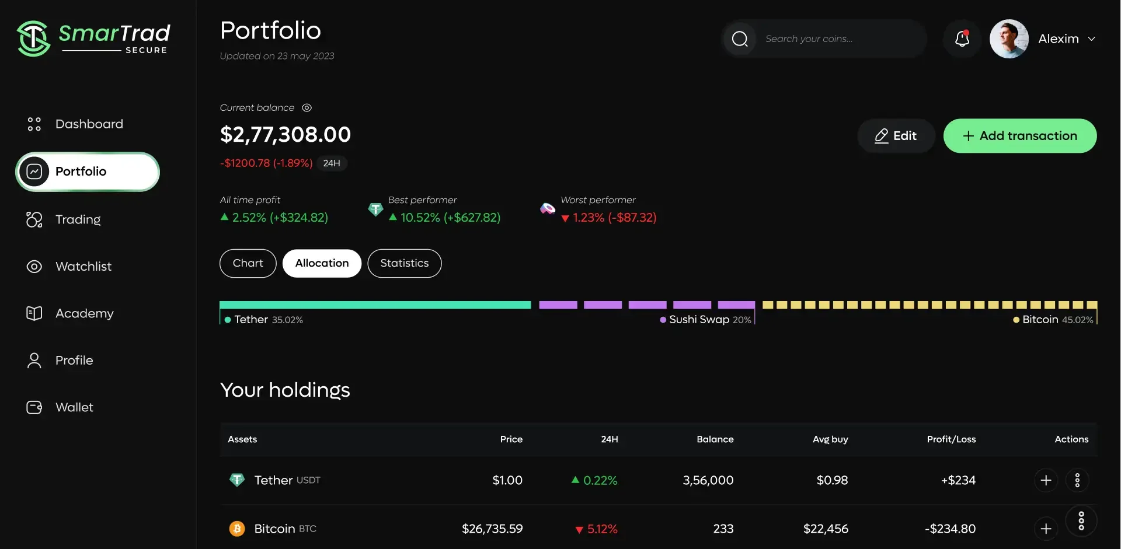Click the Tether best performer icon

pos(375,209)
